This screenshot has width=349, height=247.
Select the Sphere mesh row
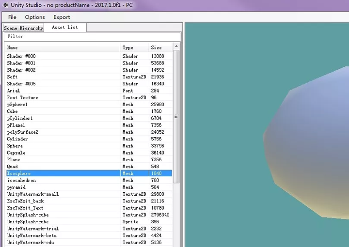[x=89, y=146]
